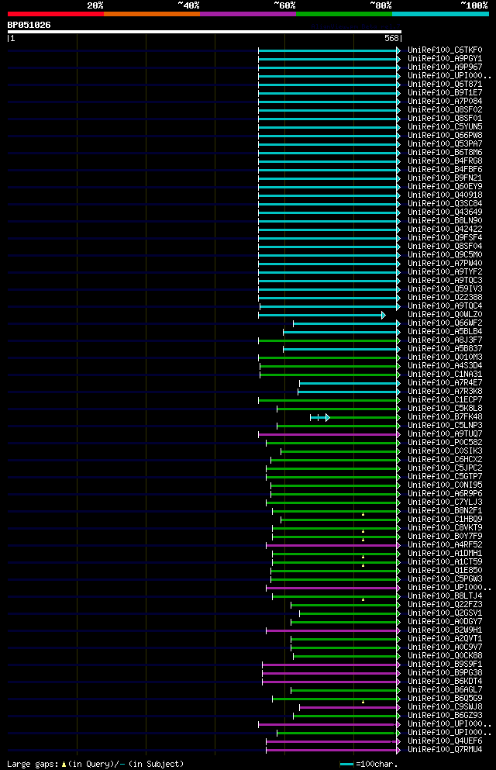Screen dimensions: 496x770
Task: Click the yellow gap marker in B6Q5G9 row
Action: coord(363,702)
